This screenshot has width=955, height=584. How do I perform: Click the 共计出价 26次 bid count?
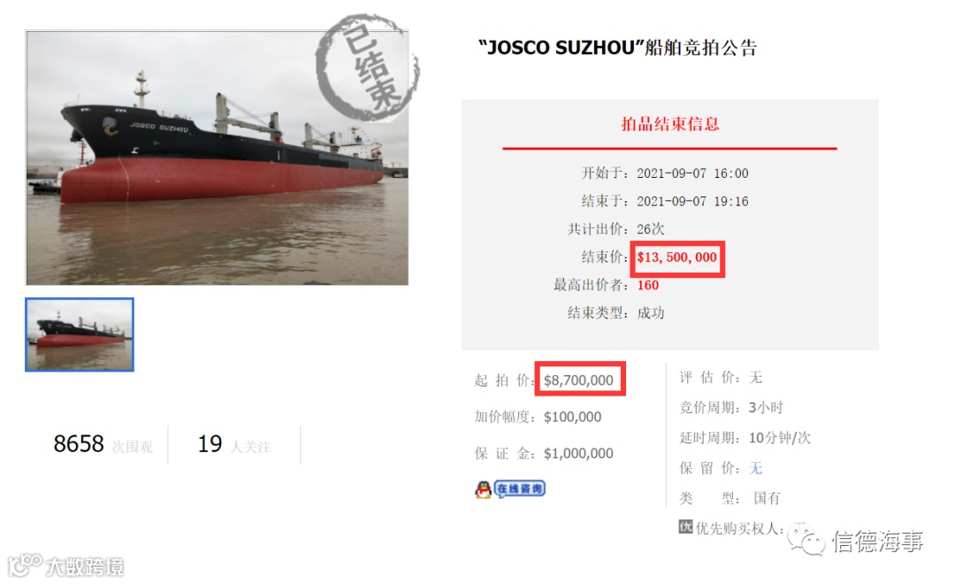point(615,229)
